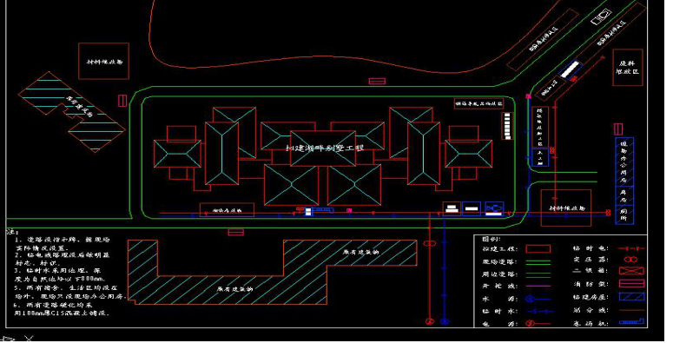The image size is (673, 343).
Task: Click the 拟建工程 red rectangle legend symbol
Action: [538, 249]
